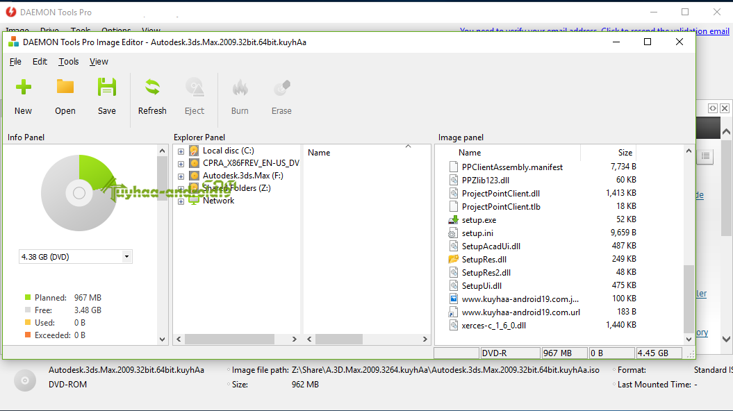Open an image with the Open folder icon
The height and width of the screenshot is (411, 733).
click(65, 87)
